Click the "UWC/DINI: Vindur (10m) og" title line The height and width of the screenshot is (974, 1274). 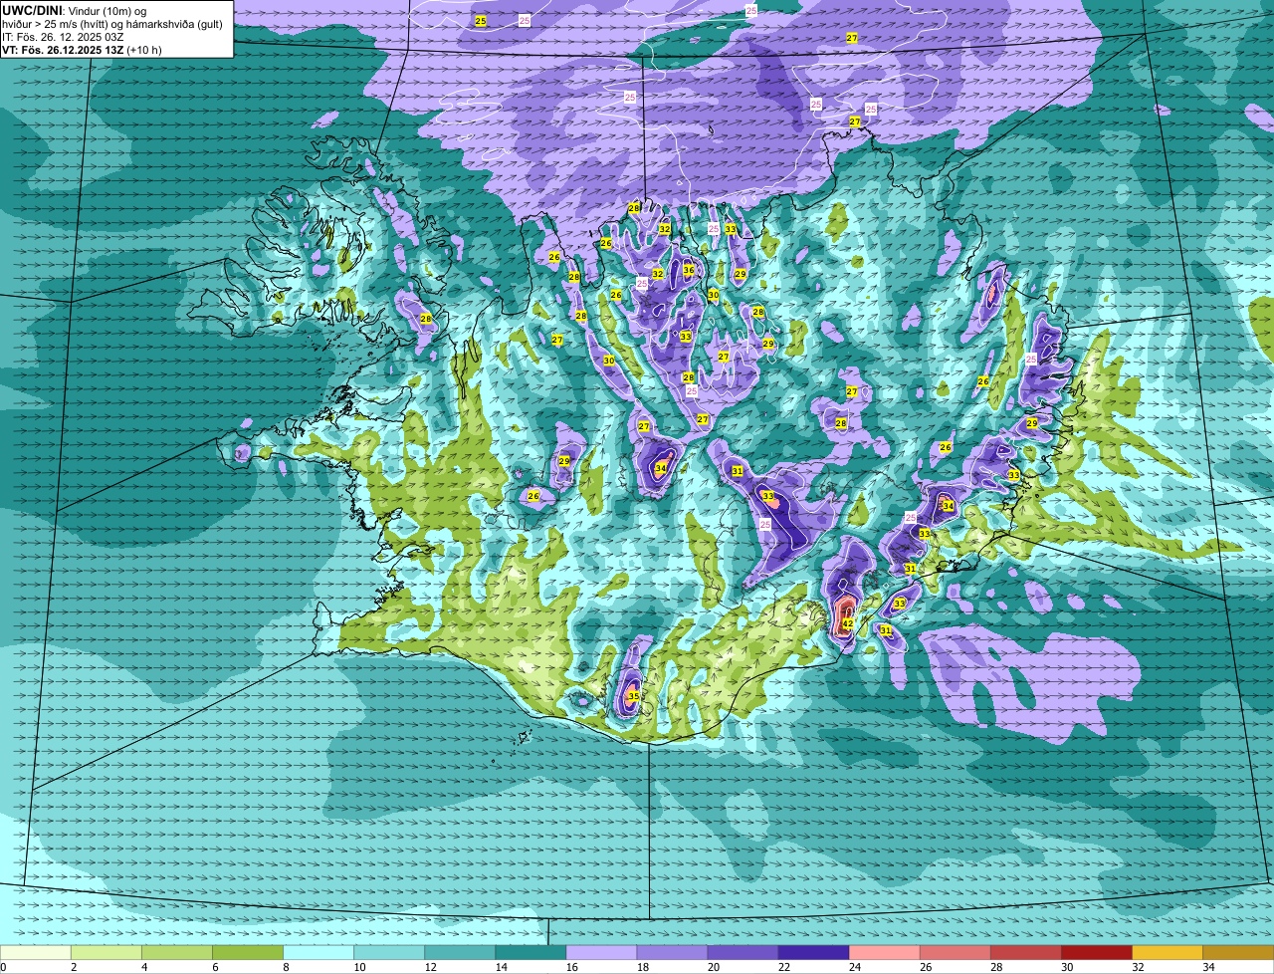point(75,10)
